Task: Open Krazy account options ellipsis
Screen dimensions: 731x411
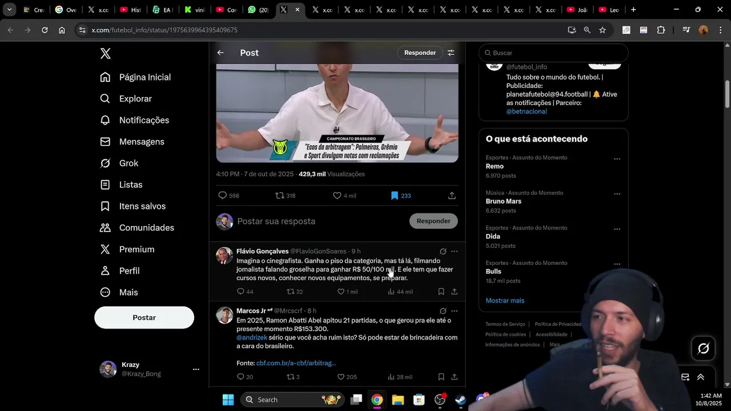Action: [196, 369]
